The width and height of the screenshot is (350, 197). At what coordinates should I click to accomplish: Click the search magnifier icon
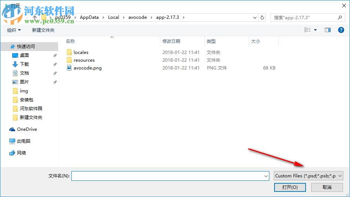click(x=340, y=17)
